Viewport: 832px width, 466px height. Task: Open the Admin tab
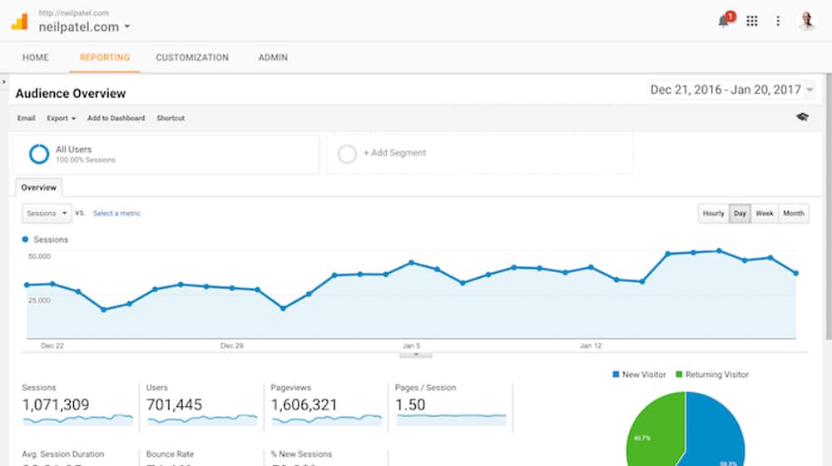pyautogui.click(x=273, y=57)
